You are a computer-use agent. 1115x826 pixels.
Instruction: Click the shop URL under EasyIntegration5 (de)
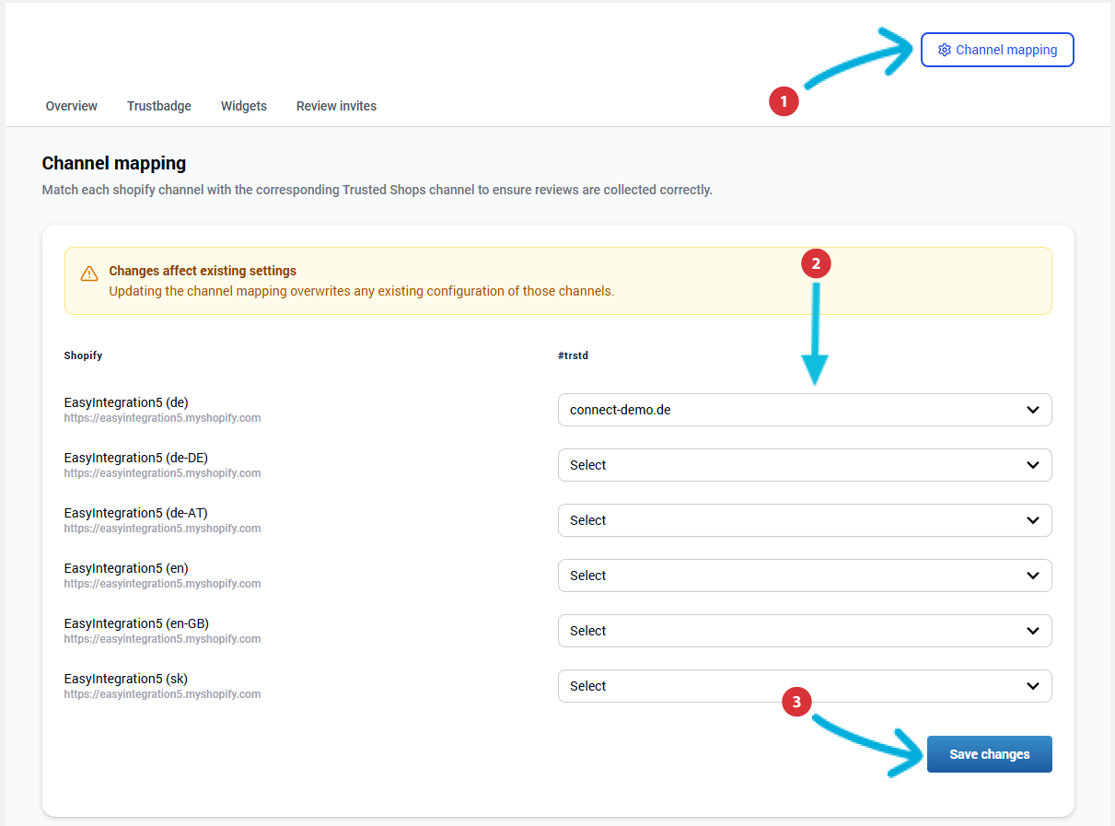click(162, 418)
